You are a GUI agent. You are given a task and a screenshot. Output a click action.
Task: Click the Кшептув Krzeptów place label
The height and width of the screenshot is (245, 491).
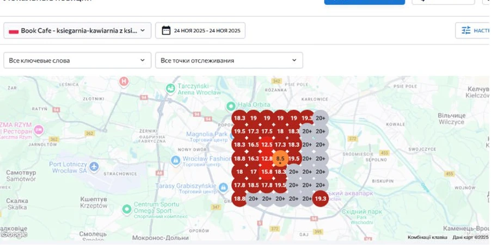[x=94, y=203]
